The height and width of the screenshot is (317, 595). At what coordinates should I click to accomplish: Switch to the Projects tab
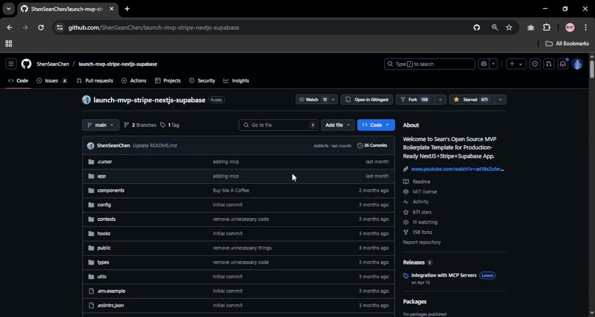click(168, 81)
